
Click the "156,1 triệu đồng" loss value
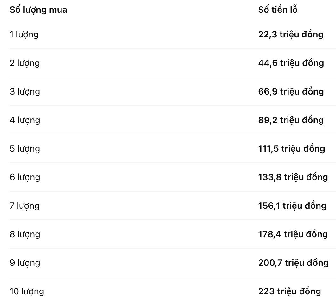[292, 206]
